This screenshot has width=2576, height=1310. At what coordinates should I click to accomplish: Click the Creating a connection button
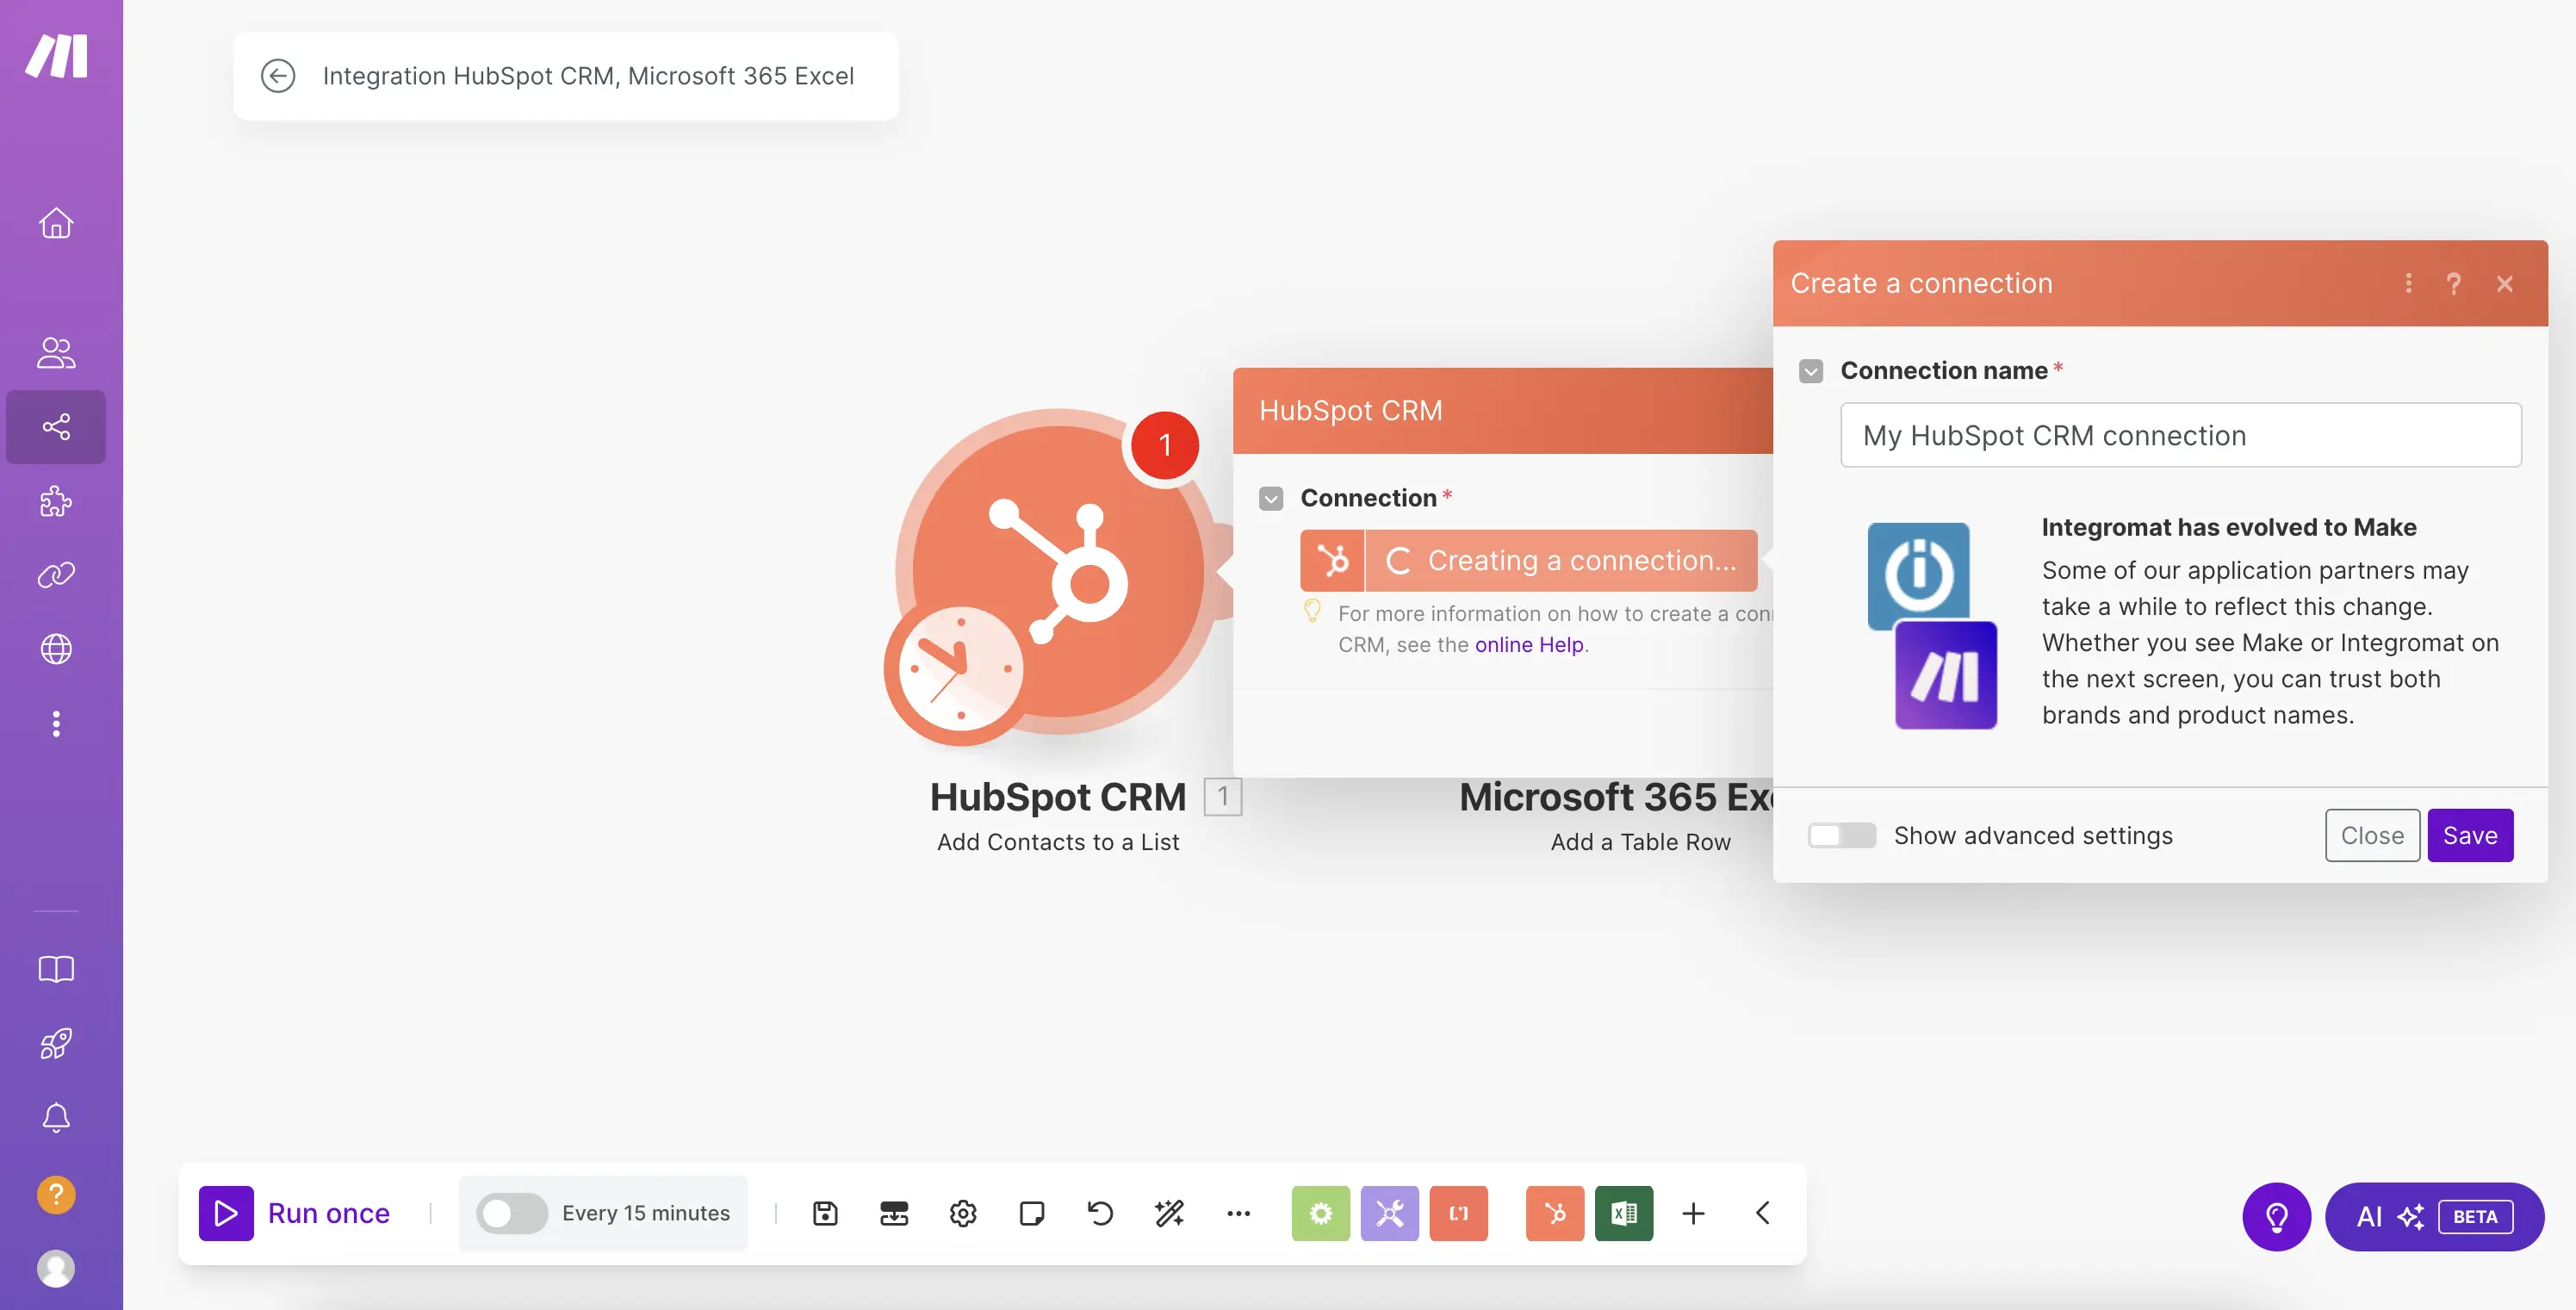(1528, 560)
